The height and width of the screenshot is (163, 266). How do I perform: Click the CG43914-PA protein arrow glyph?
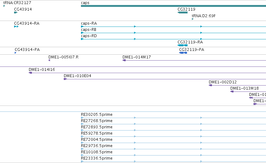16,53
